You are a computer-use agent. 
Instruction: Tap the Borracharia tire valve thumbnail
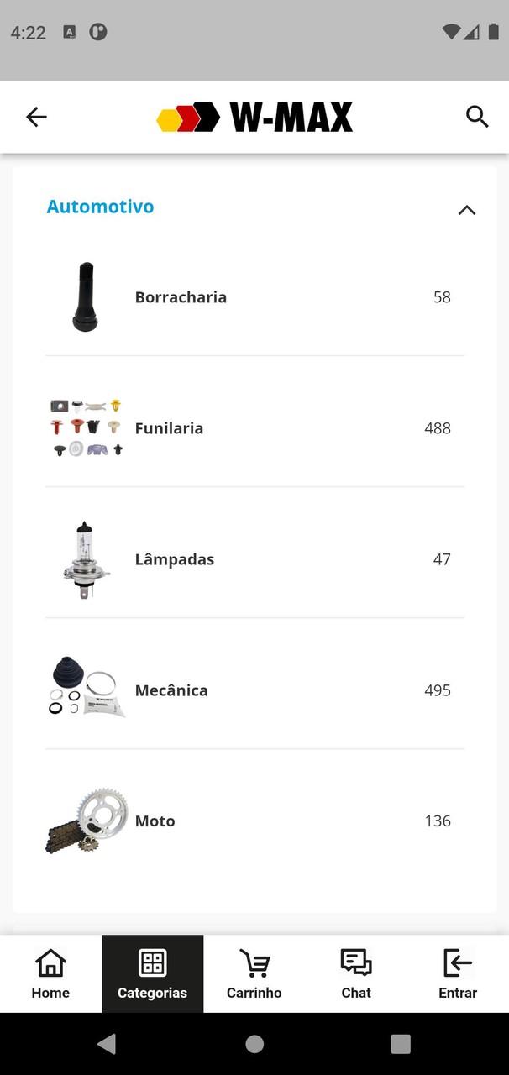click(85, 297)
